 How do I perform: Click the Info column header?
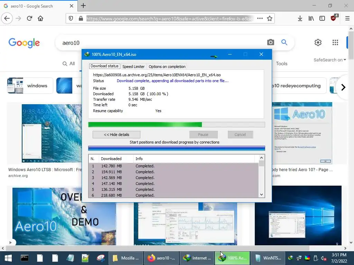click(194, 159)
